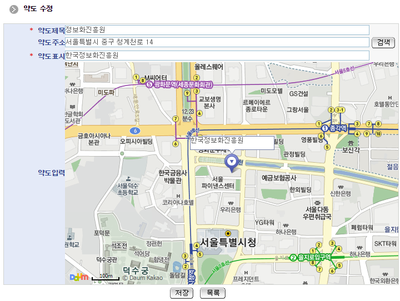Click the 서울파이낸스센터 building label on map
Screen dimensions: 400x301
217,183
